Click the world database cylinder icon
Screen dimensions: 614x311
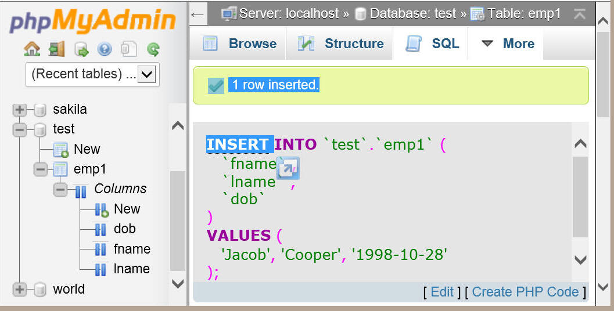click(40, 290)
